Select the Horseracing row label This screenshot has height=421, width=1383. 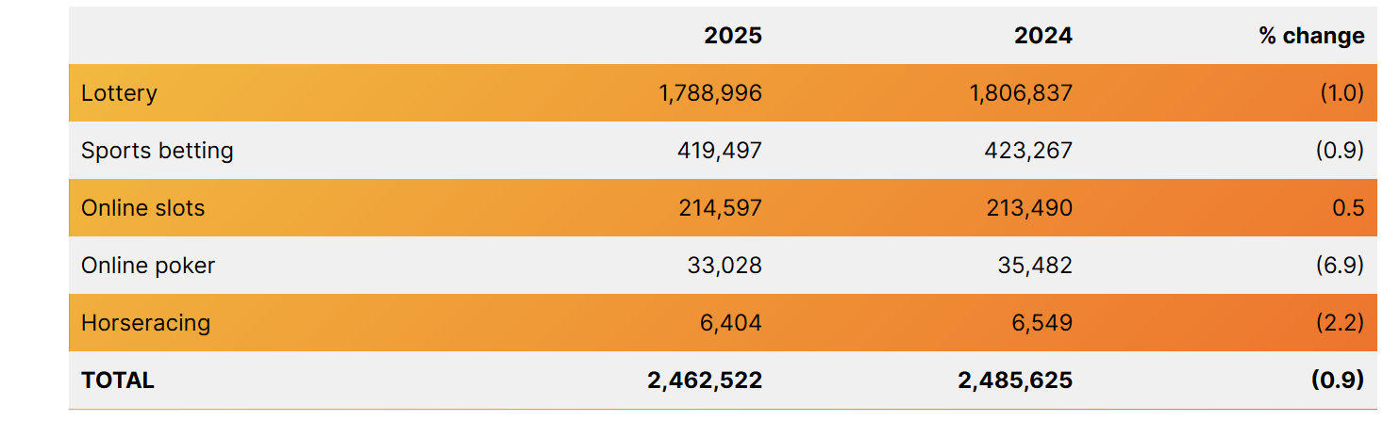pos(146,323)
